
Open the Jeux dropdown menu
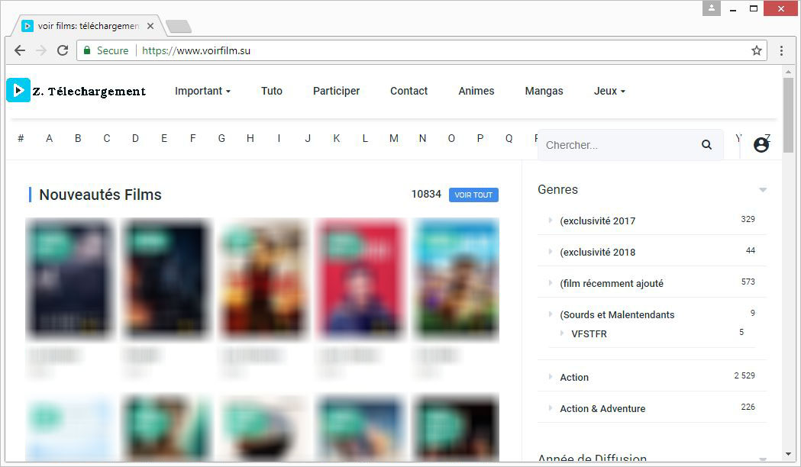point(609,91)
